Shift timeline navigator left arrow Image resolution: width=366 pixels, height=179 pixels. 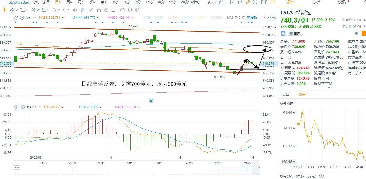pos(253,168)
